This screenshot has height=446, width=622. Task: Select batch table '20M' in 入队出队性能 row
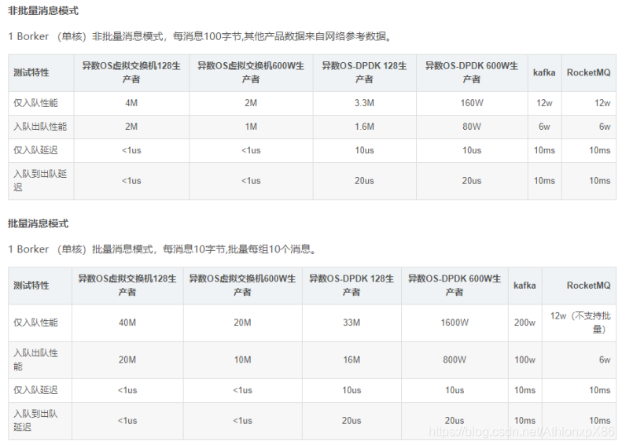127,360
